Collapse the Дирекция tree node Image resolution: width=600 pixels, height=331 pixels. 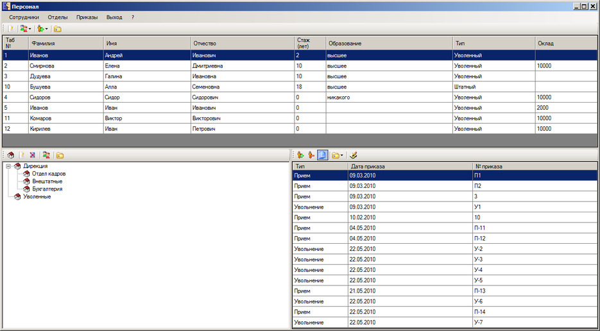pyautogui.click(x=8, y=166)
